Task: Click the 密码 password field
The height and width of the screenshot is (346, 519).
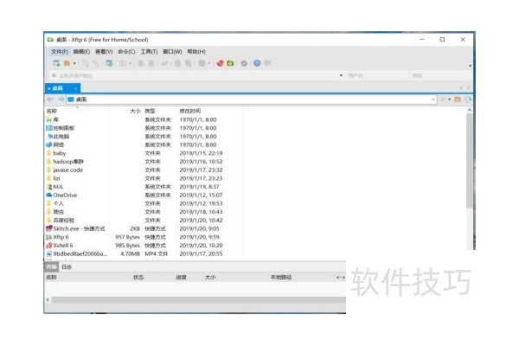Action: coord(440,76)
